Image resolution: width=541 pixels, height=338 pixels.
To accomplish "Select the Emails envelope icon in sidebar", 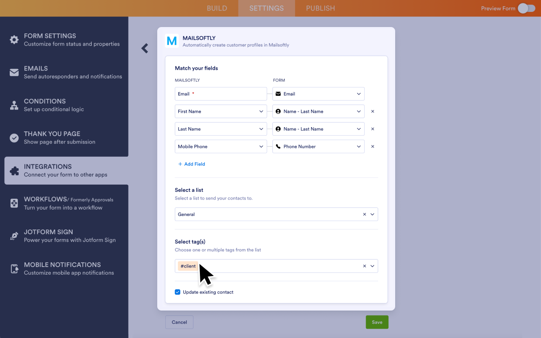I will coord(14,72).
